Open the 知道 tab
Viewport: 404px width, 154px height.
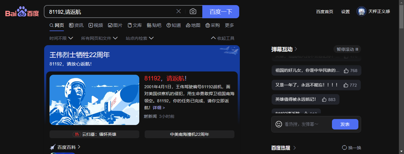click(x=174, y=25)
